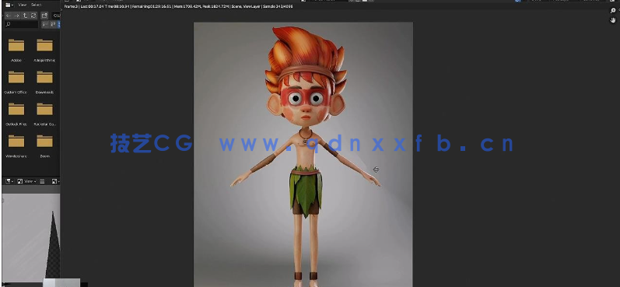
Task: Click the rendered character image
Action: tap(303, 154)
